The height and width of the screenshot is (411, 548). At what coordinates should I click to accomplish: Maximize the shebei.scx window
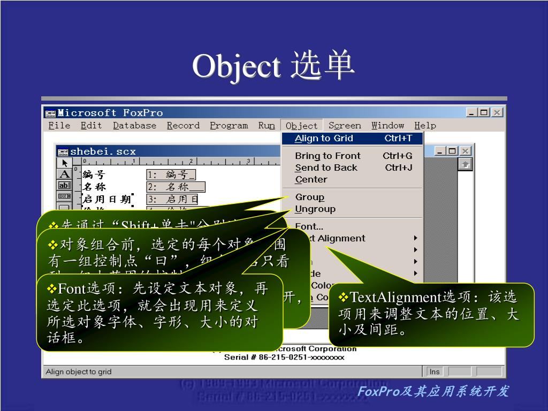452,151
